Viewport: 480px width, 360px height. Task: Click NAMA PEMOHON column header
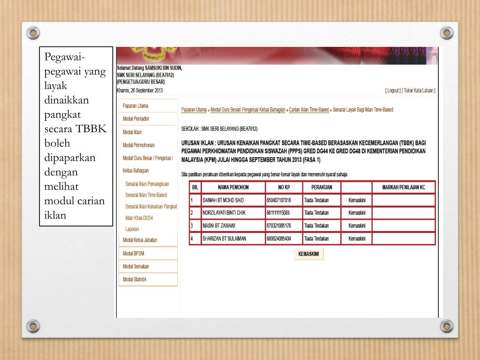tap(233, 187)
